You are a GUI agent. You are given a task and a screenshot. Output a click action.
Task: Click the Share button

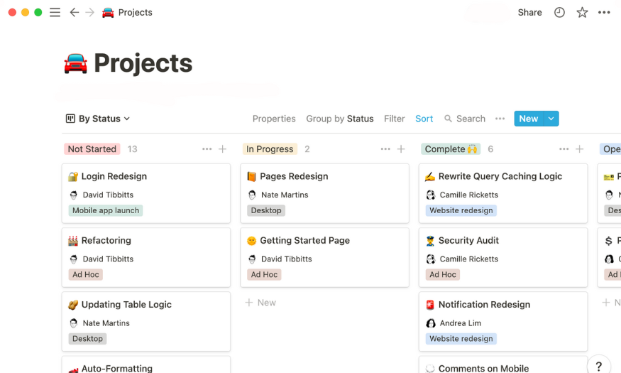click(530, 12)
